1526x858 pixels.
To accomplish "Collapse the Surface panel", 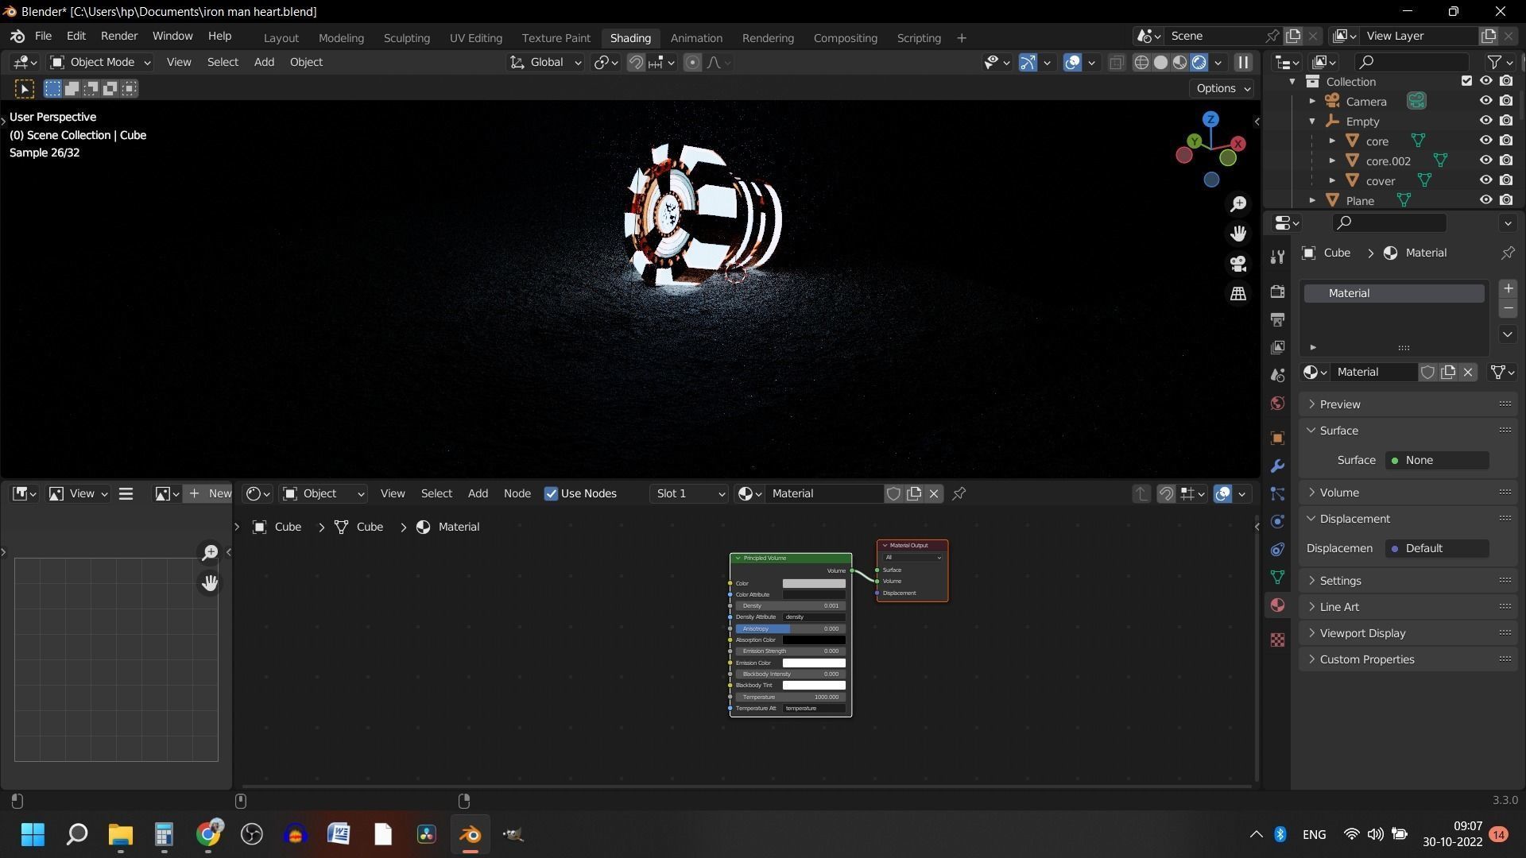I will coord(1338,431).
